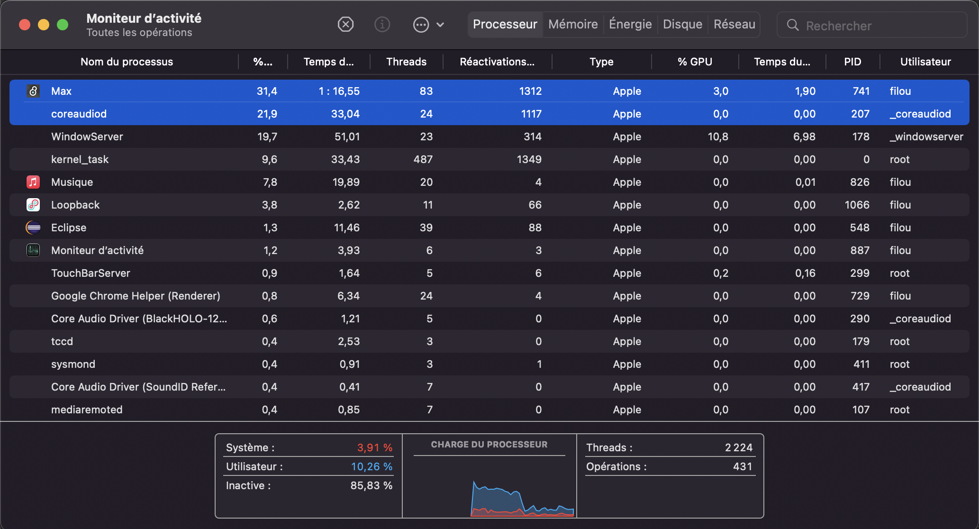The width and height of the screenshot is (979, 529).
Task: Select the Eclipse process name
Action: click(x=69, y=228)
